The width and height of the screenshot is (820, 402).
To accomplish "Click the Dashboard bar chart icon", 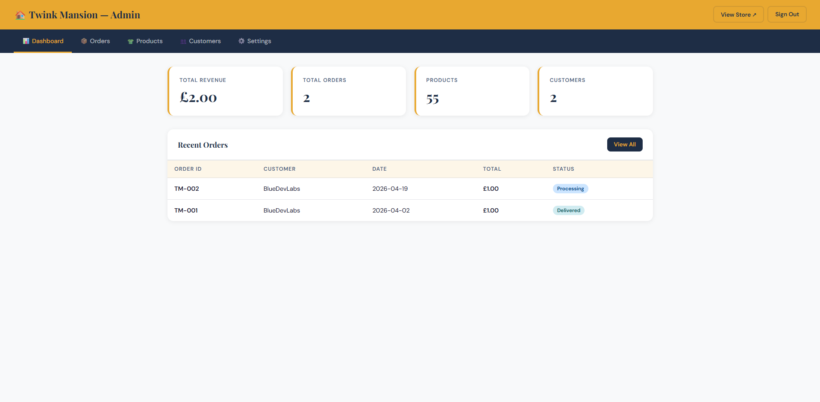I will tap(26, 41).
